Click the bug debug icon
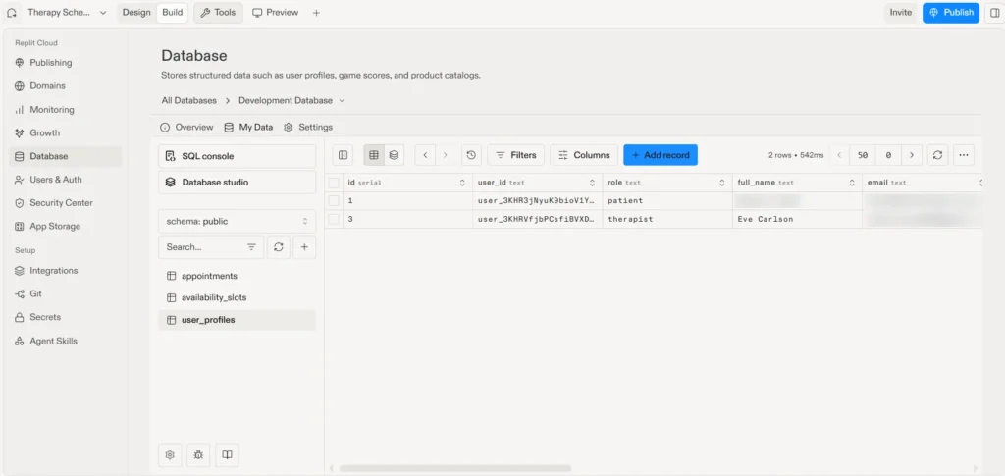 [198, 454]
